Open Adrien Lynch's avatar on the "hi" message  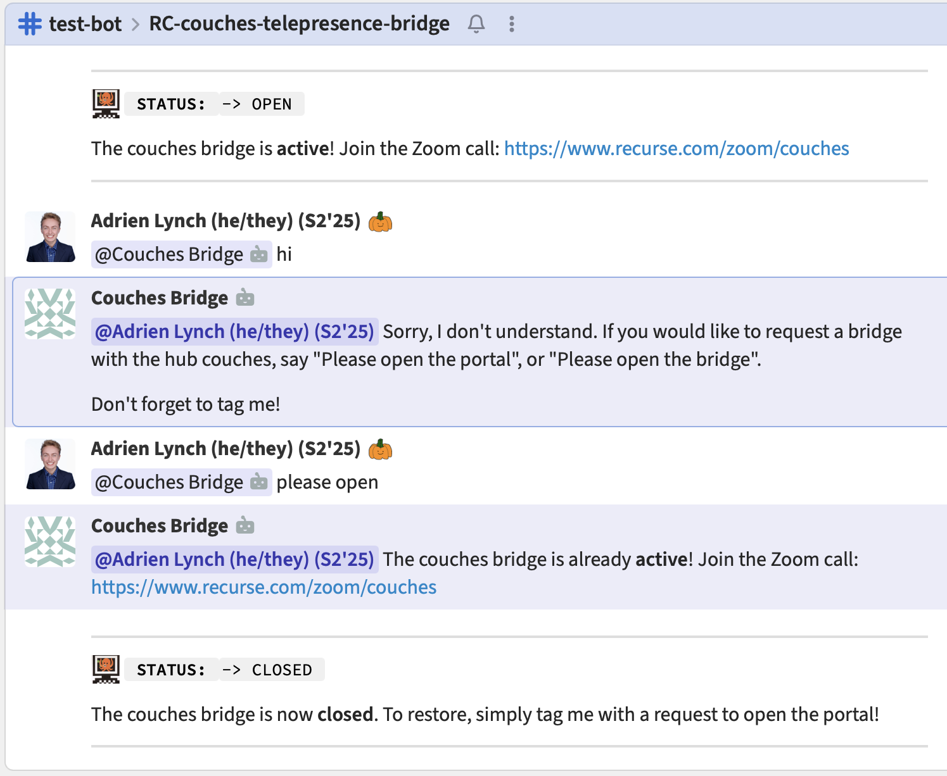50,237
